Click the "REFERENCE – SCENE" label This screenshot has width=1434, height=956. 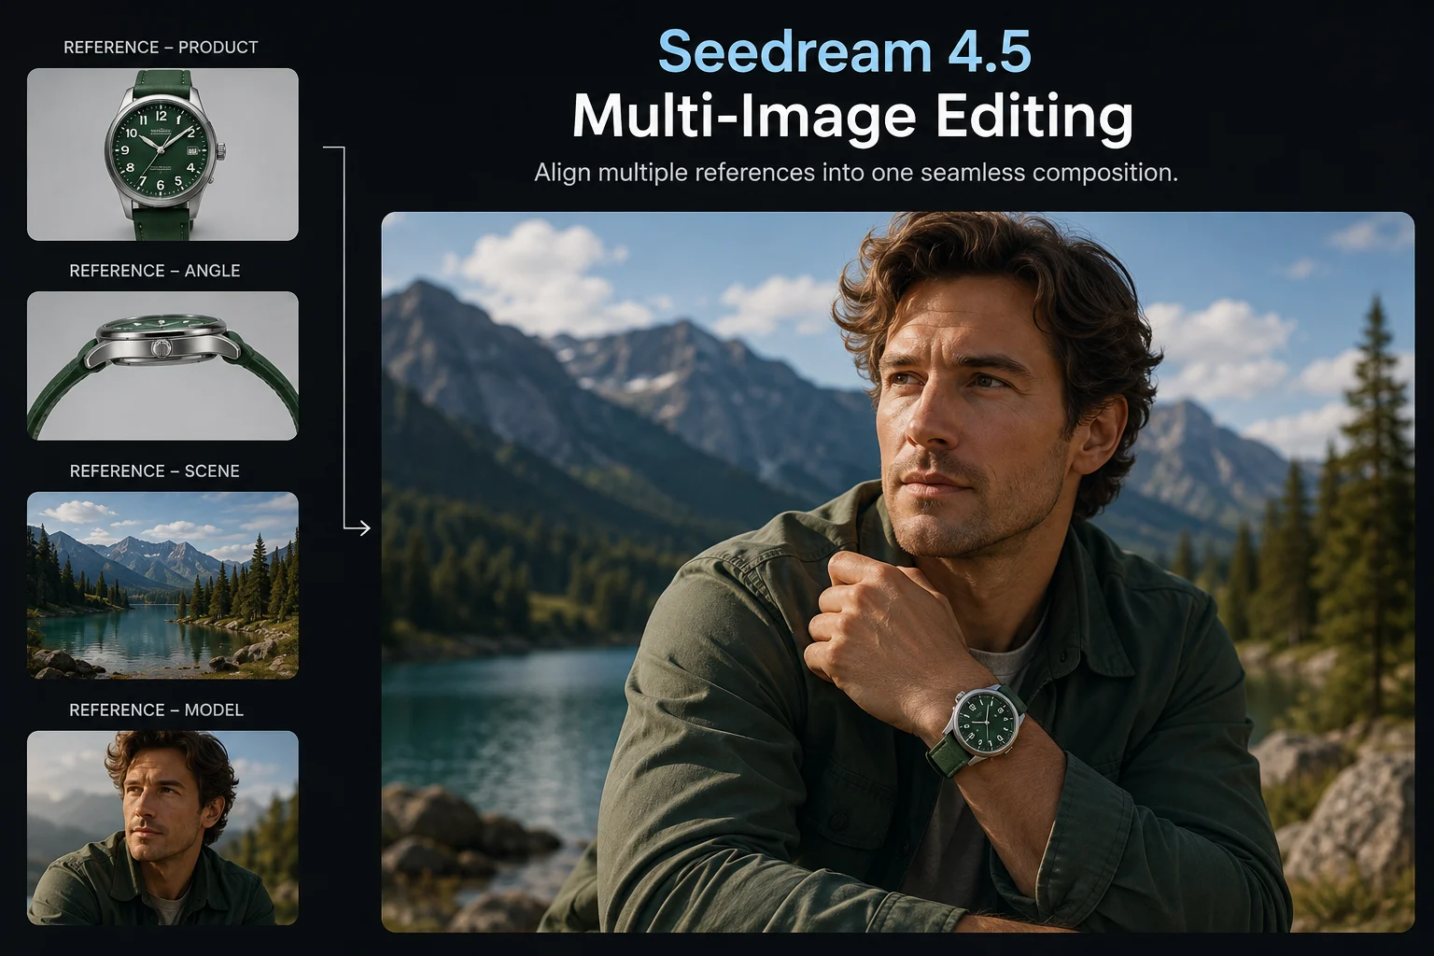tap(155, 471)
